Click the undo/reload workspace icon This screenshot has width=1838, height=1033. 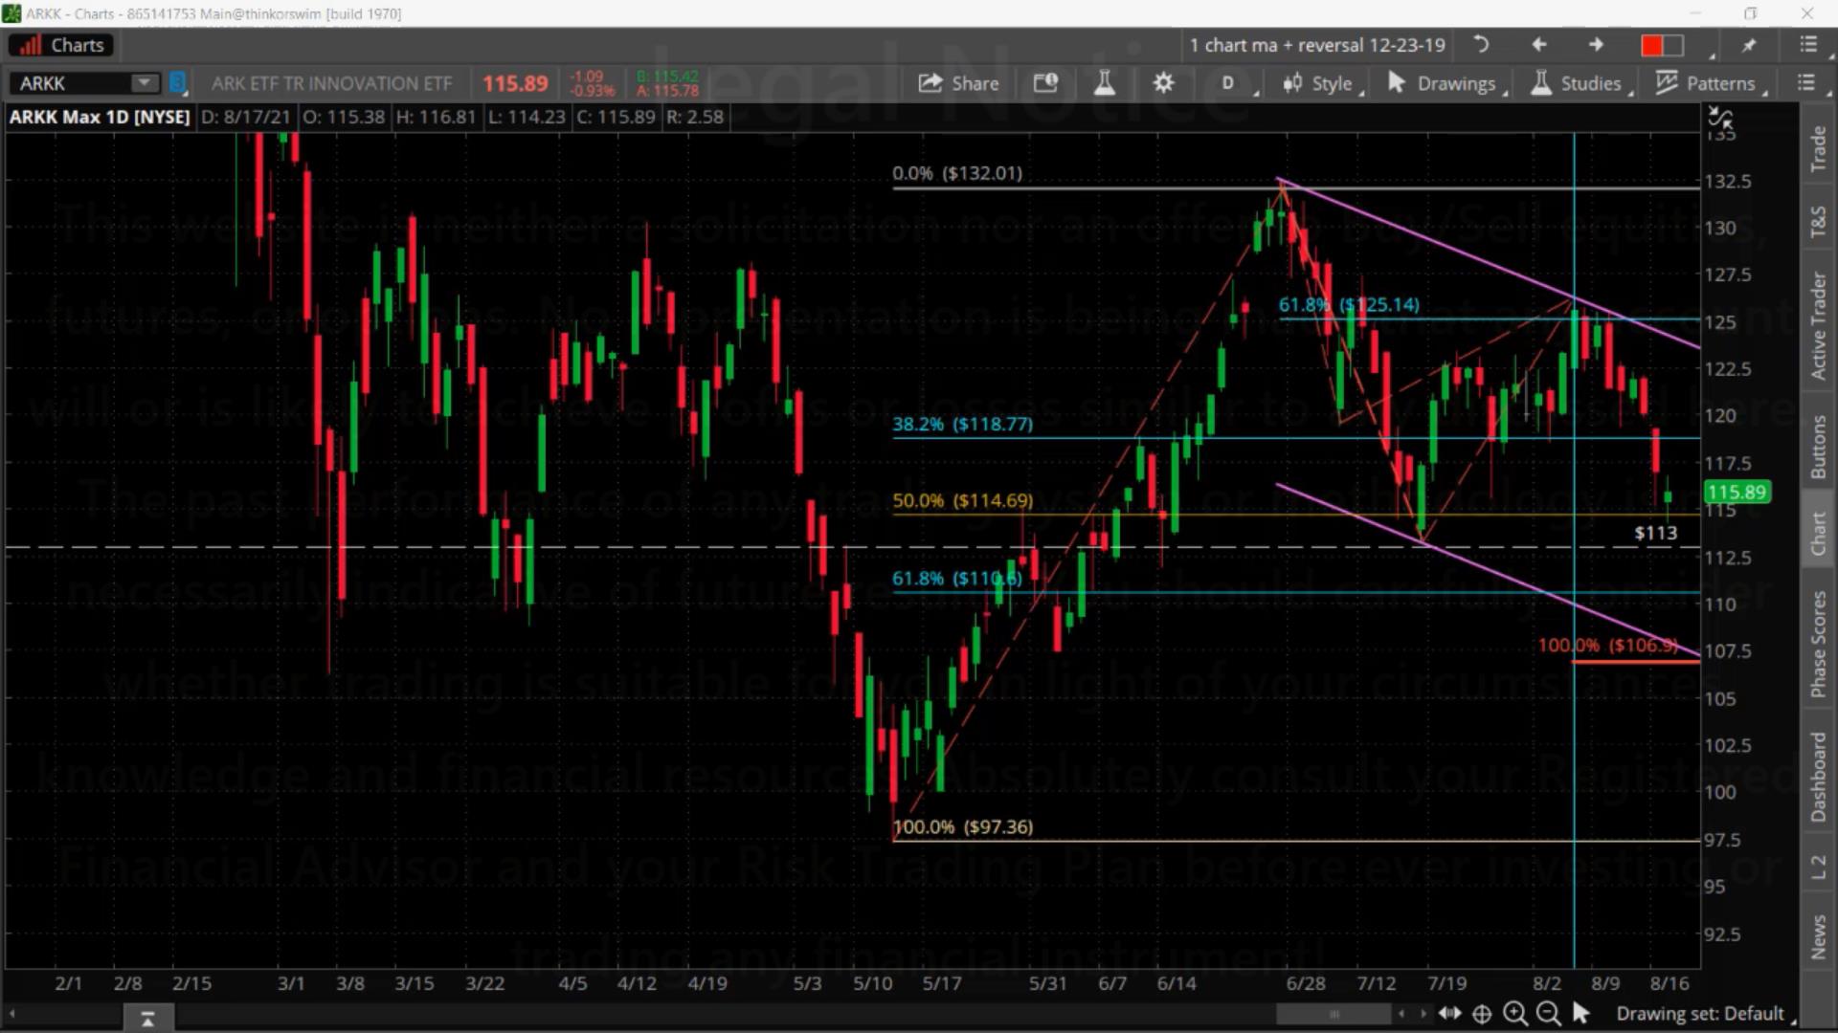(x=1481, y=45)
